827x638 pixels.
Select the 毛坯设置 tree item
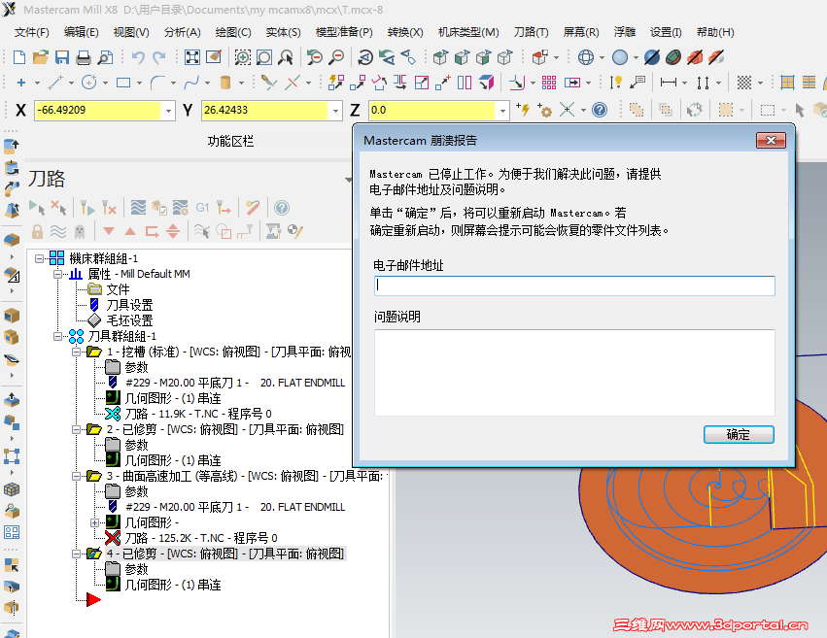[129, 320]
